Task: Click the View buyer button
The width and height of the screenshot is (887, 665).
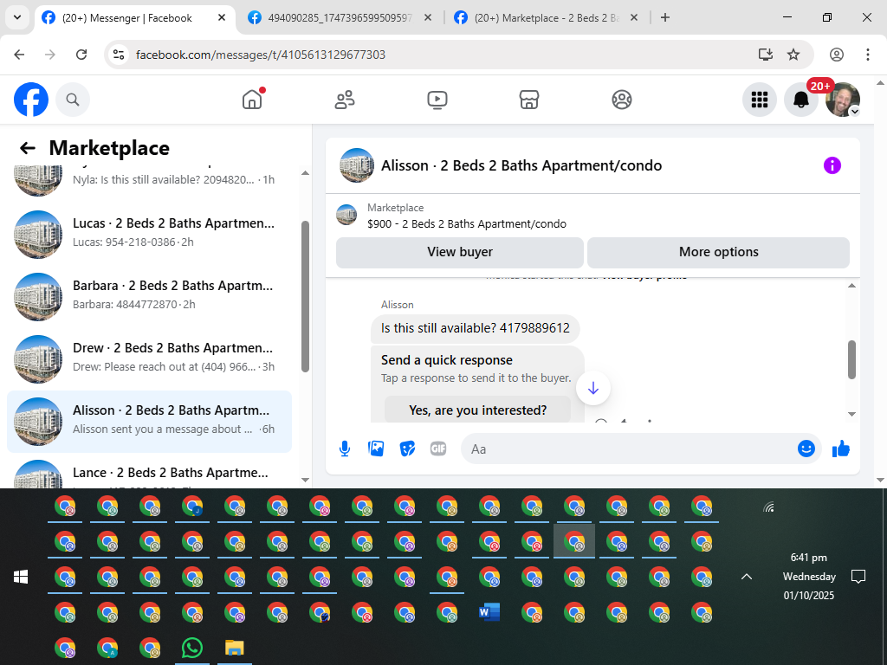Action: [460, 252]
